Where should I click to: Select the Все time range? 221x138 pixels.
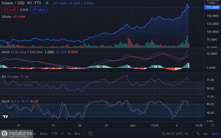pos(77,134)
